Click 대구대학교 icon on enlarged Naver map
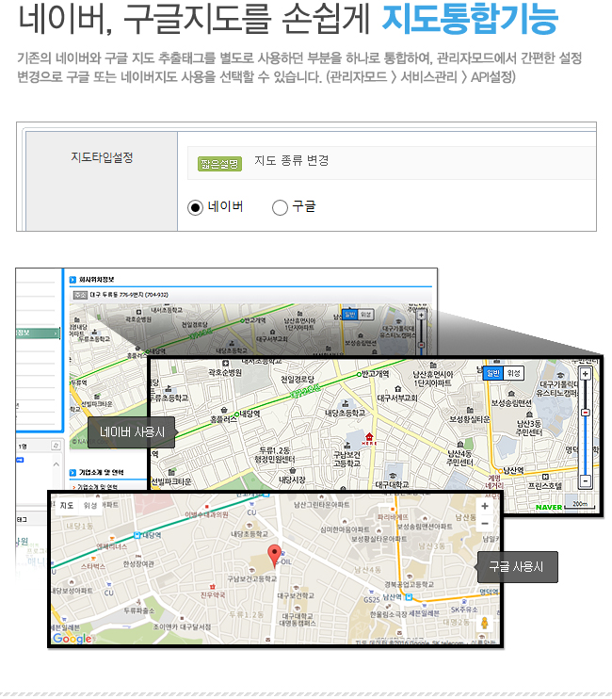The height and width of the screenshot is (699, 612). (x=392, y=476)
